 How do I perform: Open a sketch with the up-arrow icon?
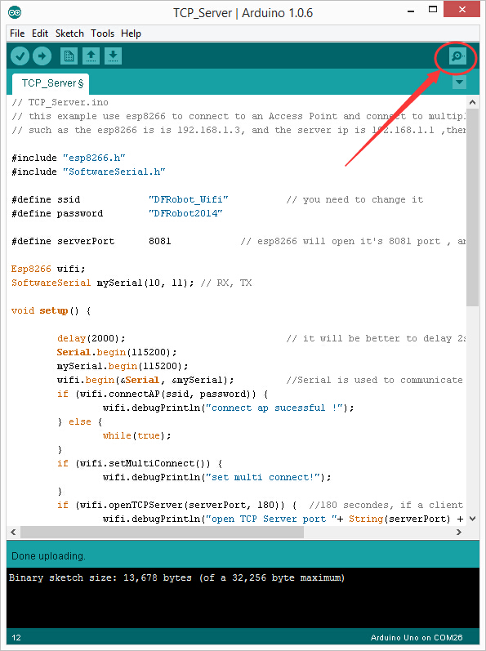pos(91,56)
